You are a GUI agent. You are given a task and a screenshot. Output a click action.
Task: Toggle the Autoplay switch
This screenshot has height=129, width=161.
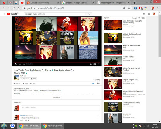143,18
